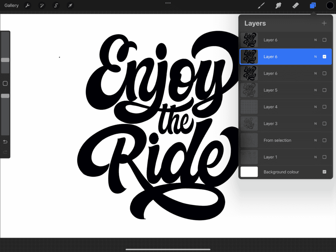
Task: Add a new layer with the plus button
Action: (324, 23)
